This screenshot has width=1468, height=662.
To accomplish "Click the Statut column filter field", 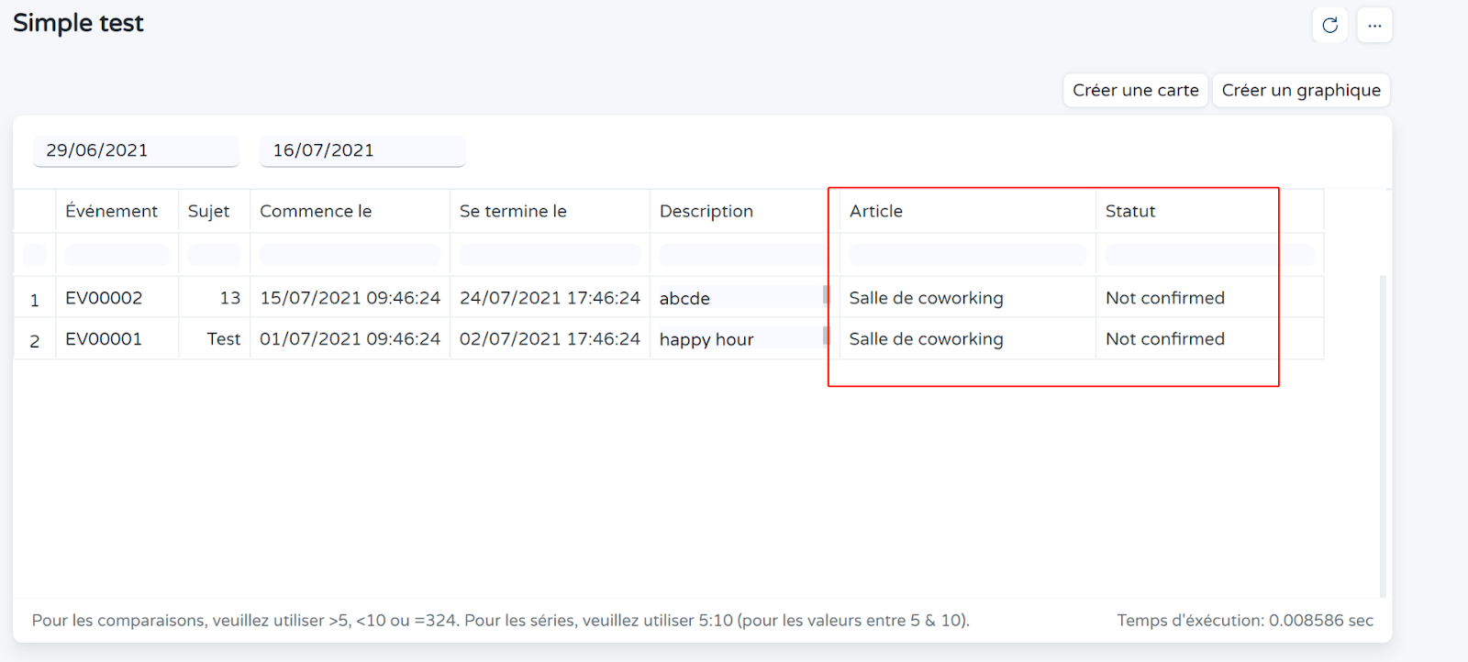I will 1208,255.
